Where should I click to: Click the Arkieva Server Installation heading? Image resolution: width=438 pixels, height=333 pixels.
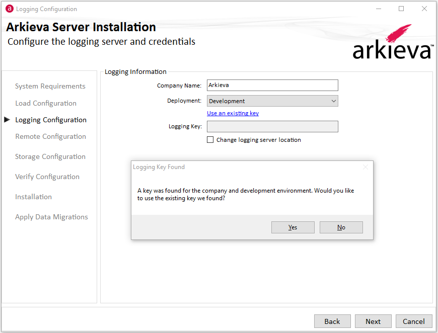(81, 27)
